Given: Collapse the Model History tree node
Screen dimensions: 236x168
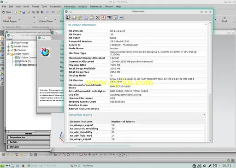Looking at the screenshot, I should (8, 54).
